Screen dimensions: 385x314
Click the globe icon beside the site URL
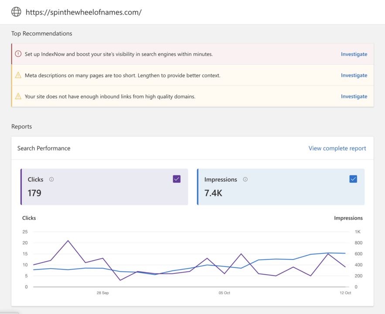point(16,12)
